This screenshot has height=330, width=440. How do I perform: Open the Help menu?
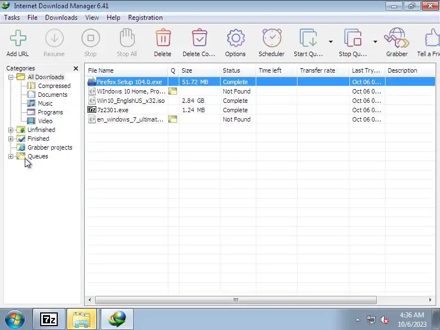pos(113,18)
